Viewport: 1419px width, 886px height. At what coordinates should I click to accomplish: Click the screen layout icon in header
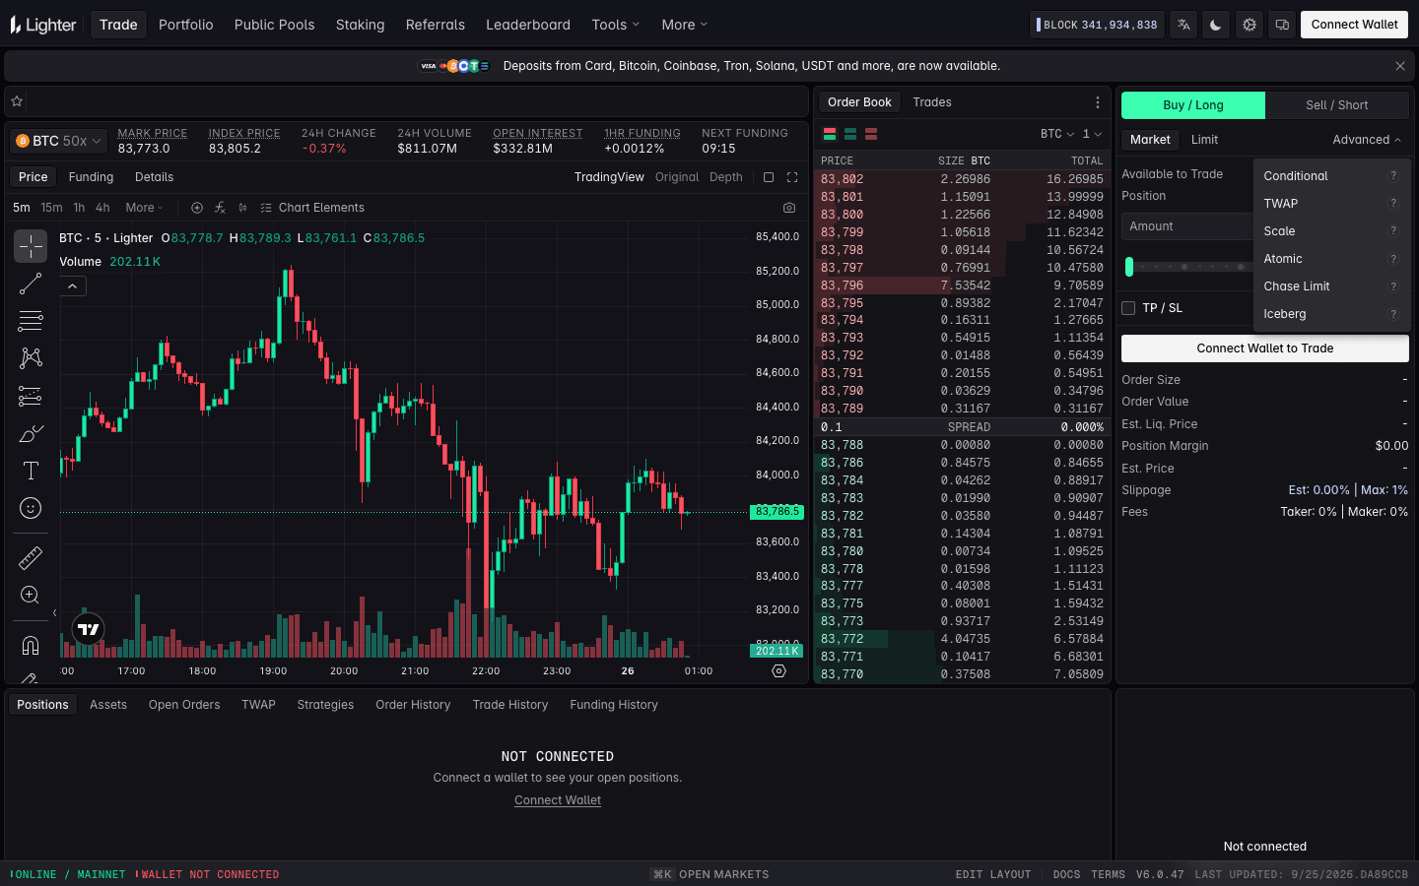pos(1282,25)
